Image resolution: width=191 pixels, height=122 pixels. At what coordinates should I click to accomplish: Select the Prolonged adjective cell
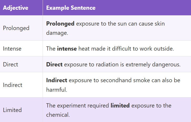pos(16,28)
